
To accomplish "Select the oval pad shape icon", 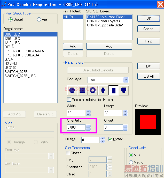I will [103, 90].
